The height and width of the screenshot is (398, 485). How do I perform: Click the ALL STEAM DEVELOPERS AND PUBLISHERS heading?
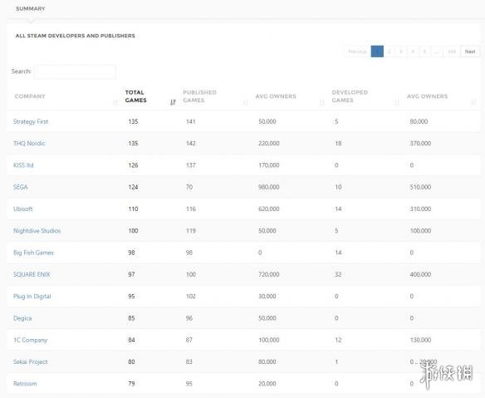tap(76, 36)
